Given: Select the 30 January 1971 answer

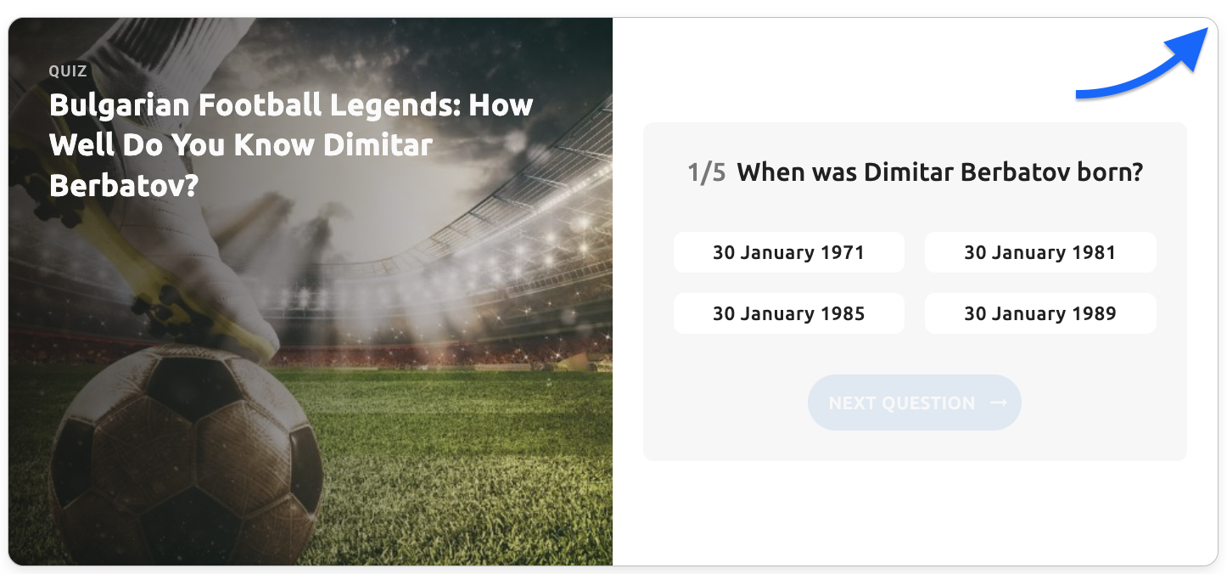Looking at the screenshot, I should [x=788, y=252].
